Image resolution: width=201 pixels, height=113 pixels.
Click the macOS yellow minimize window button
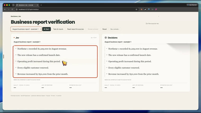[x=7, y=5]
